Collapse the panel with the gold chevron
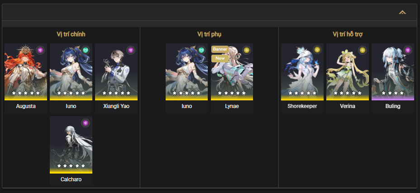420x193 pixels. [402, 12]
